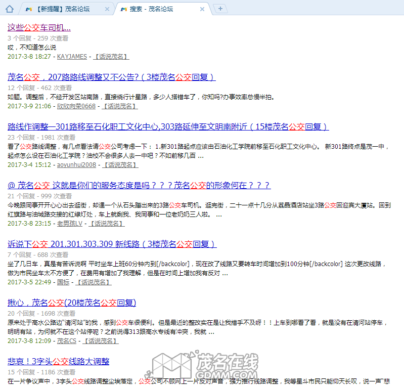404x386 pixels.
Task: Click favicon of the 【新提醒】茂名论坛 tab
Action: 29,9
